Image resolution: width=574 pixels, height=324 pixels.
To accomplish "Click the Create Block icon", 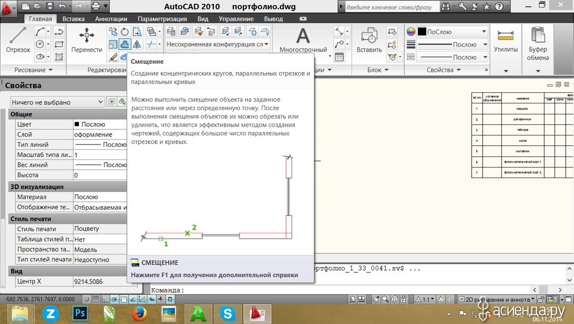I will click(392, 32).
